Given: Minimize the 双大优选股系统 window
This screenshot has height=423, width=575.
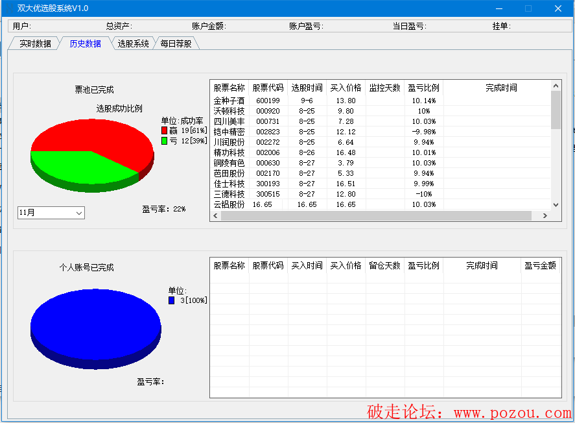Looking at the screenshot, I should pyautogui.click(x=499, y=8).
